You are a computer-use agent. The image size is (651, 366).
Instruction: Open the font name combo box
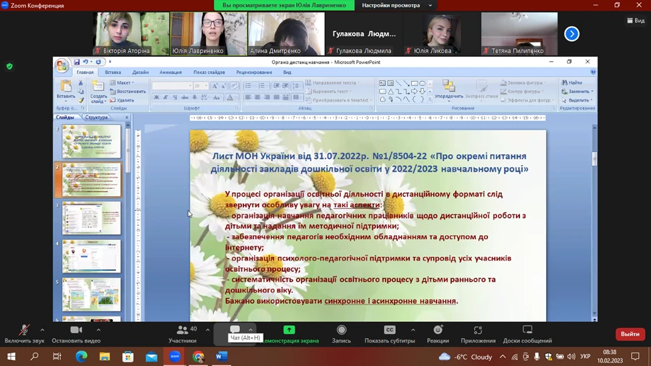tap(172, 86)
